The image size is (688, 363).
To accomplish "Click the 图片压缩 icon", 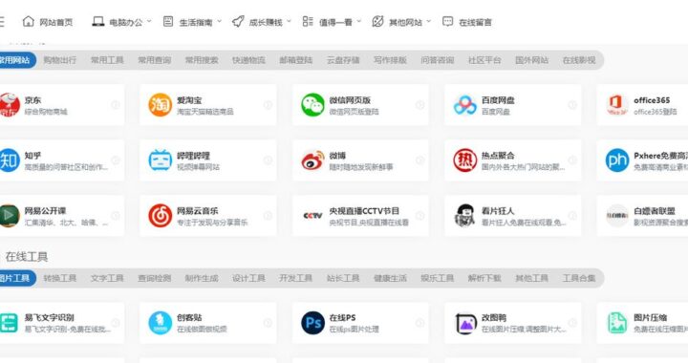I will click(617, 323).
